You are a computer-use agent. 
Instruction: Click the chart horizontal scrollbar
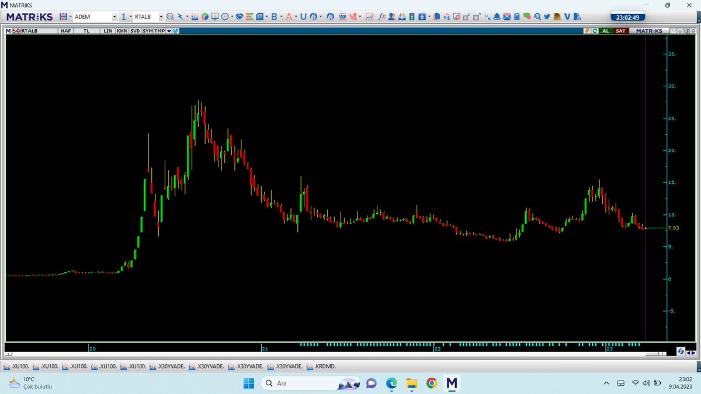(335, 353)
